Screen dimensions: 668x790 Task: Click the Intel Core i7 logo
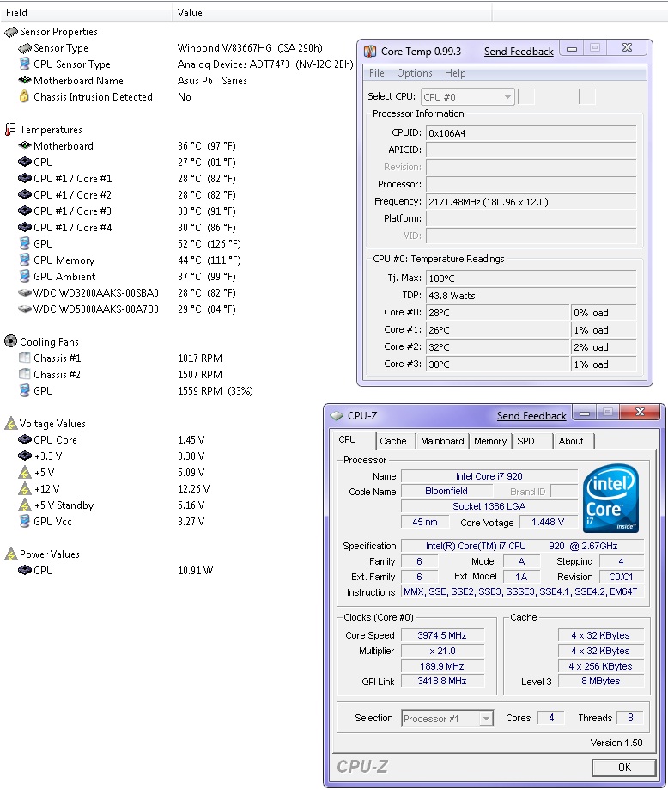tap(611, 499)
